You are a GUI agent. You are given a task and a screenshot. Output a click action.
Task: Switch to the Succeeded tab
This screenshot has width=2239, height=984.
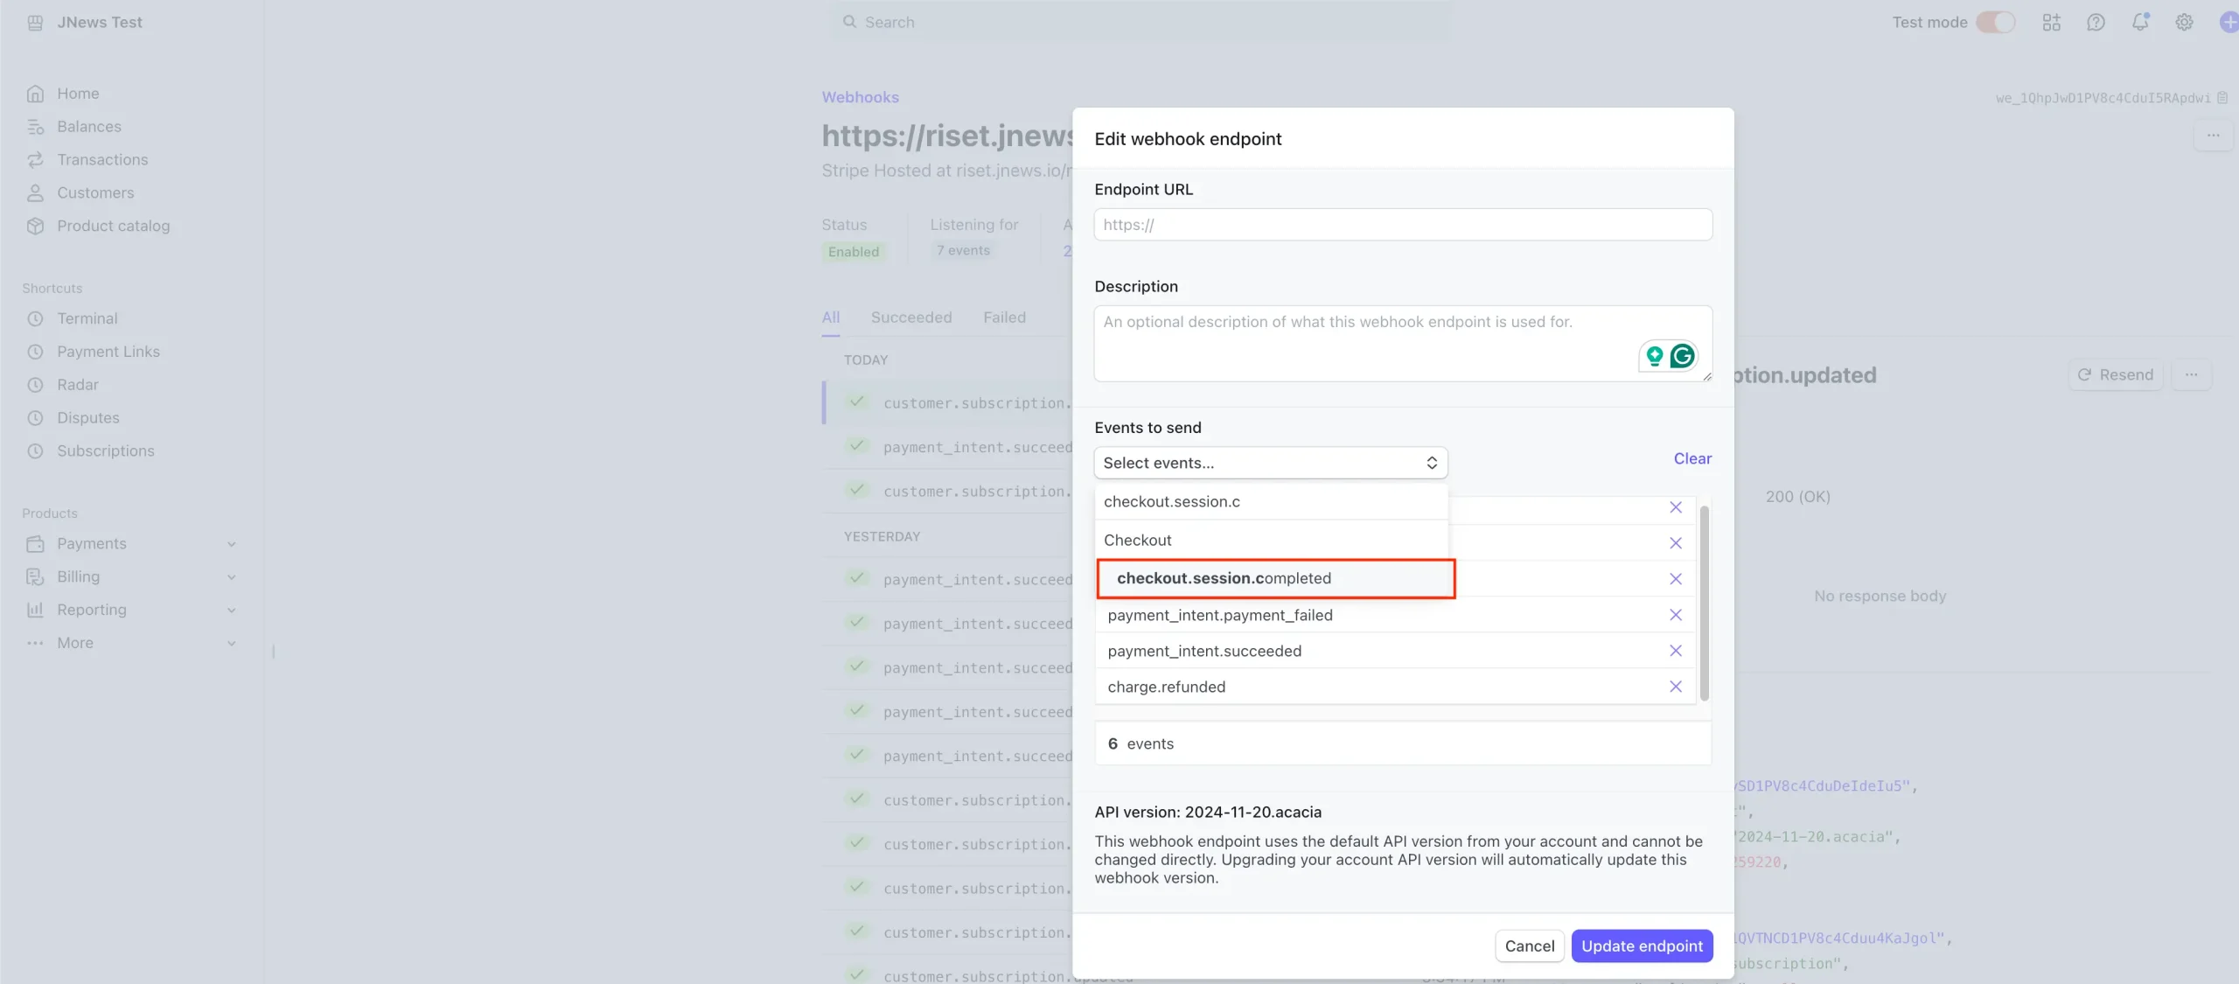coord(910,318)
